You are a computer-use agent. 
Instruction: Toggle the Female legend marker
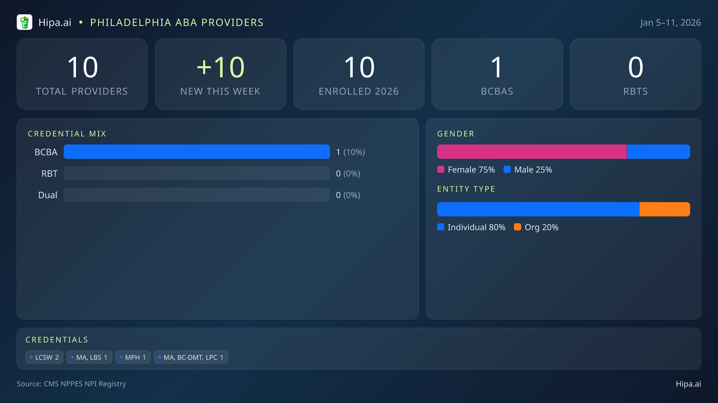440,169
